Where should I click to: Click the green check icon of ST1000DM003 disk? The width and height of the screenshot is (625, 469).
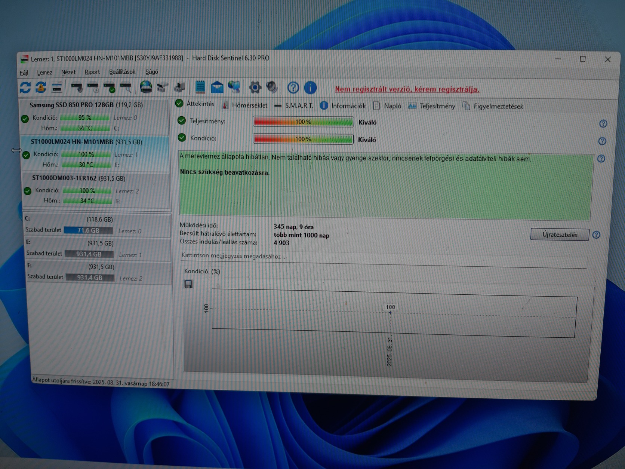pos(28,191)
